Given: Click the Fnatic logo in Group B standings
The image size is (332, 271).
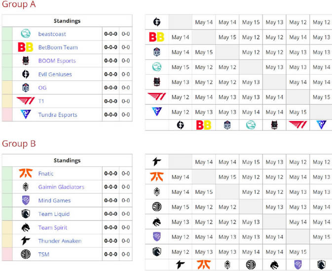Looking at the screenshot, I should point(26,174).
